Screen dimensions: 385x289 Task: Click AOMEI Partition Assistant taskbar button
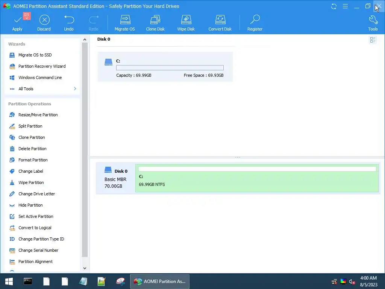(160, 281)
